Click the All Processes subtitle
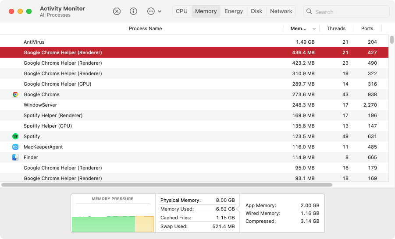Viewport: 395px width, 239px height. (55, 15)
